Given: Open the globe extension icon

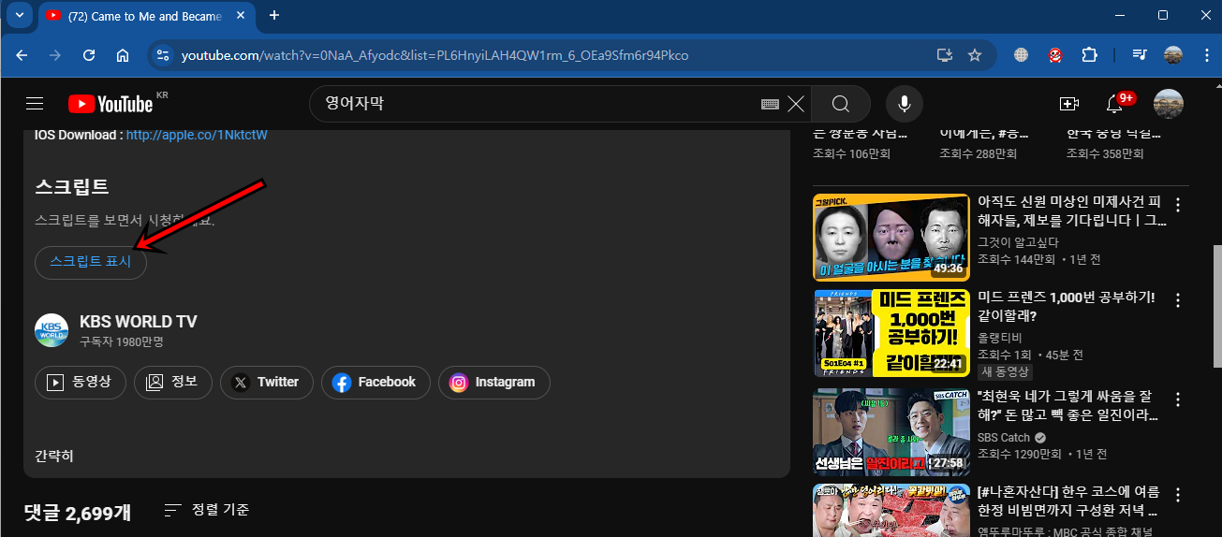Looking at the screenshot, I should coord(1022,55).
